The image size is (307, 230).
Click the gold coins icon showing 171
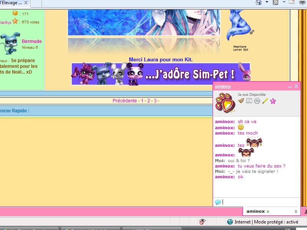tap(15, 13)
